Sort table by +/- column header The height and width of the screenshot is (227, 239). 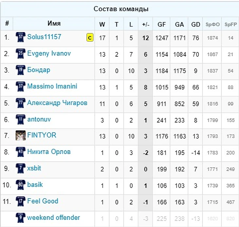[146, 24]
